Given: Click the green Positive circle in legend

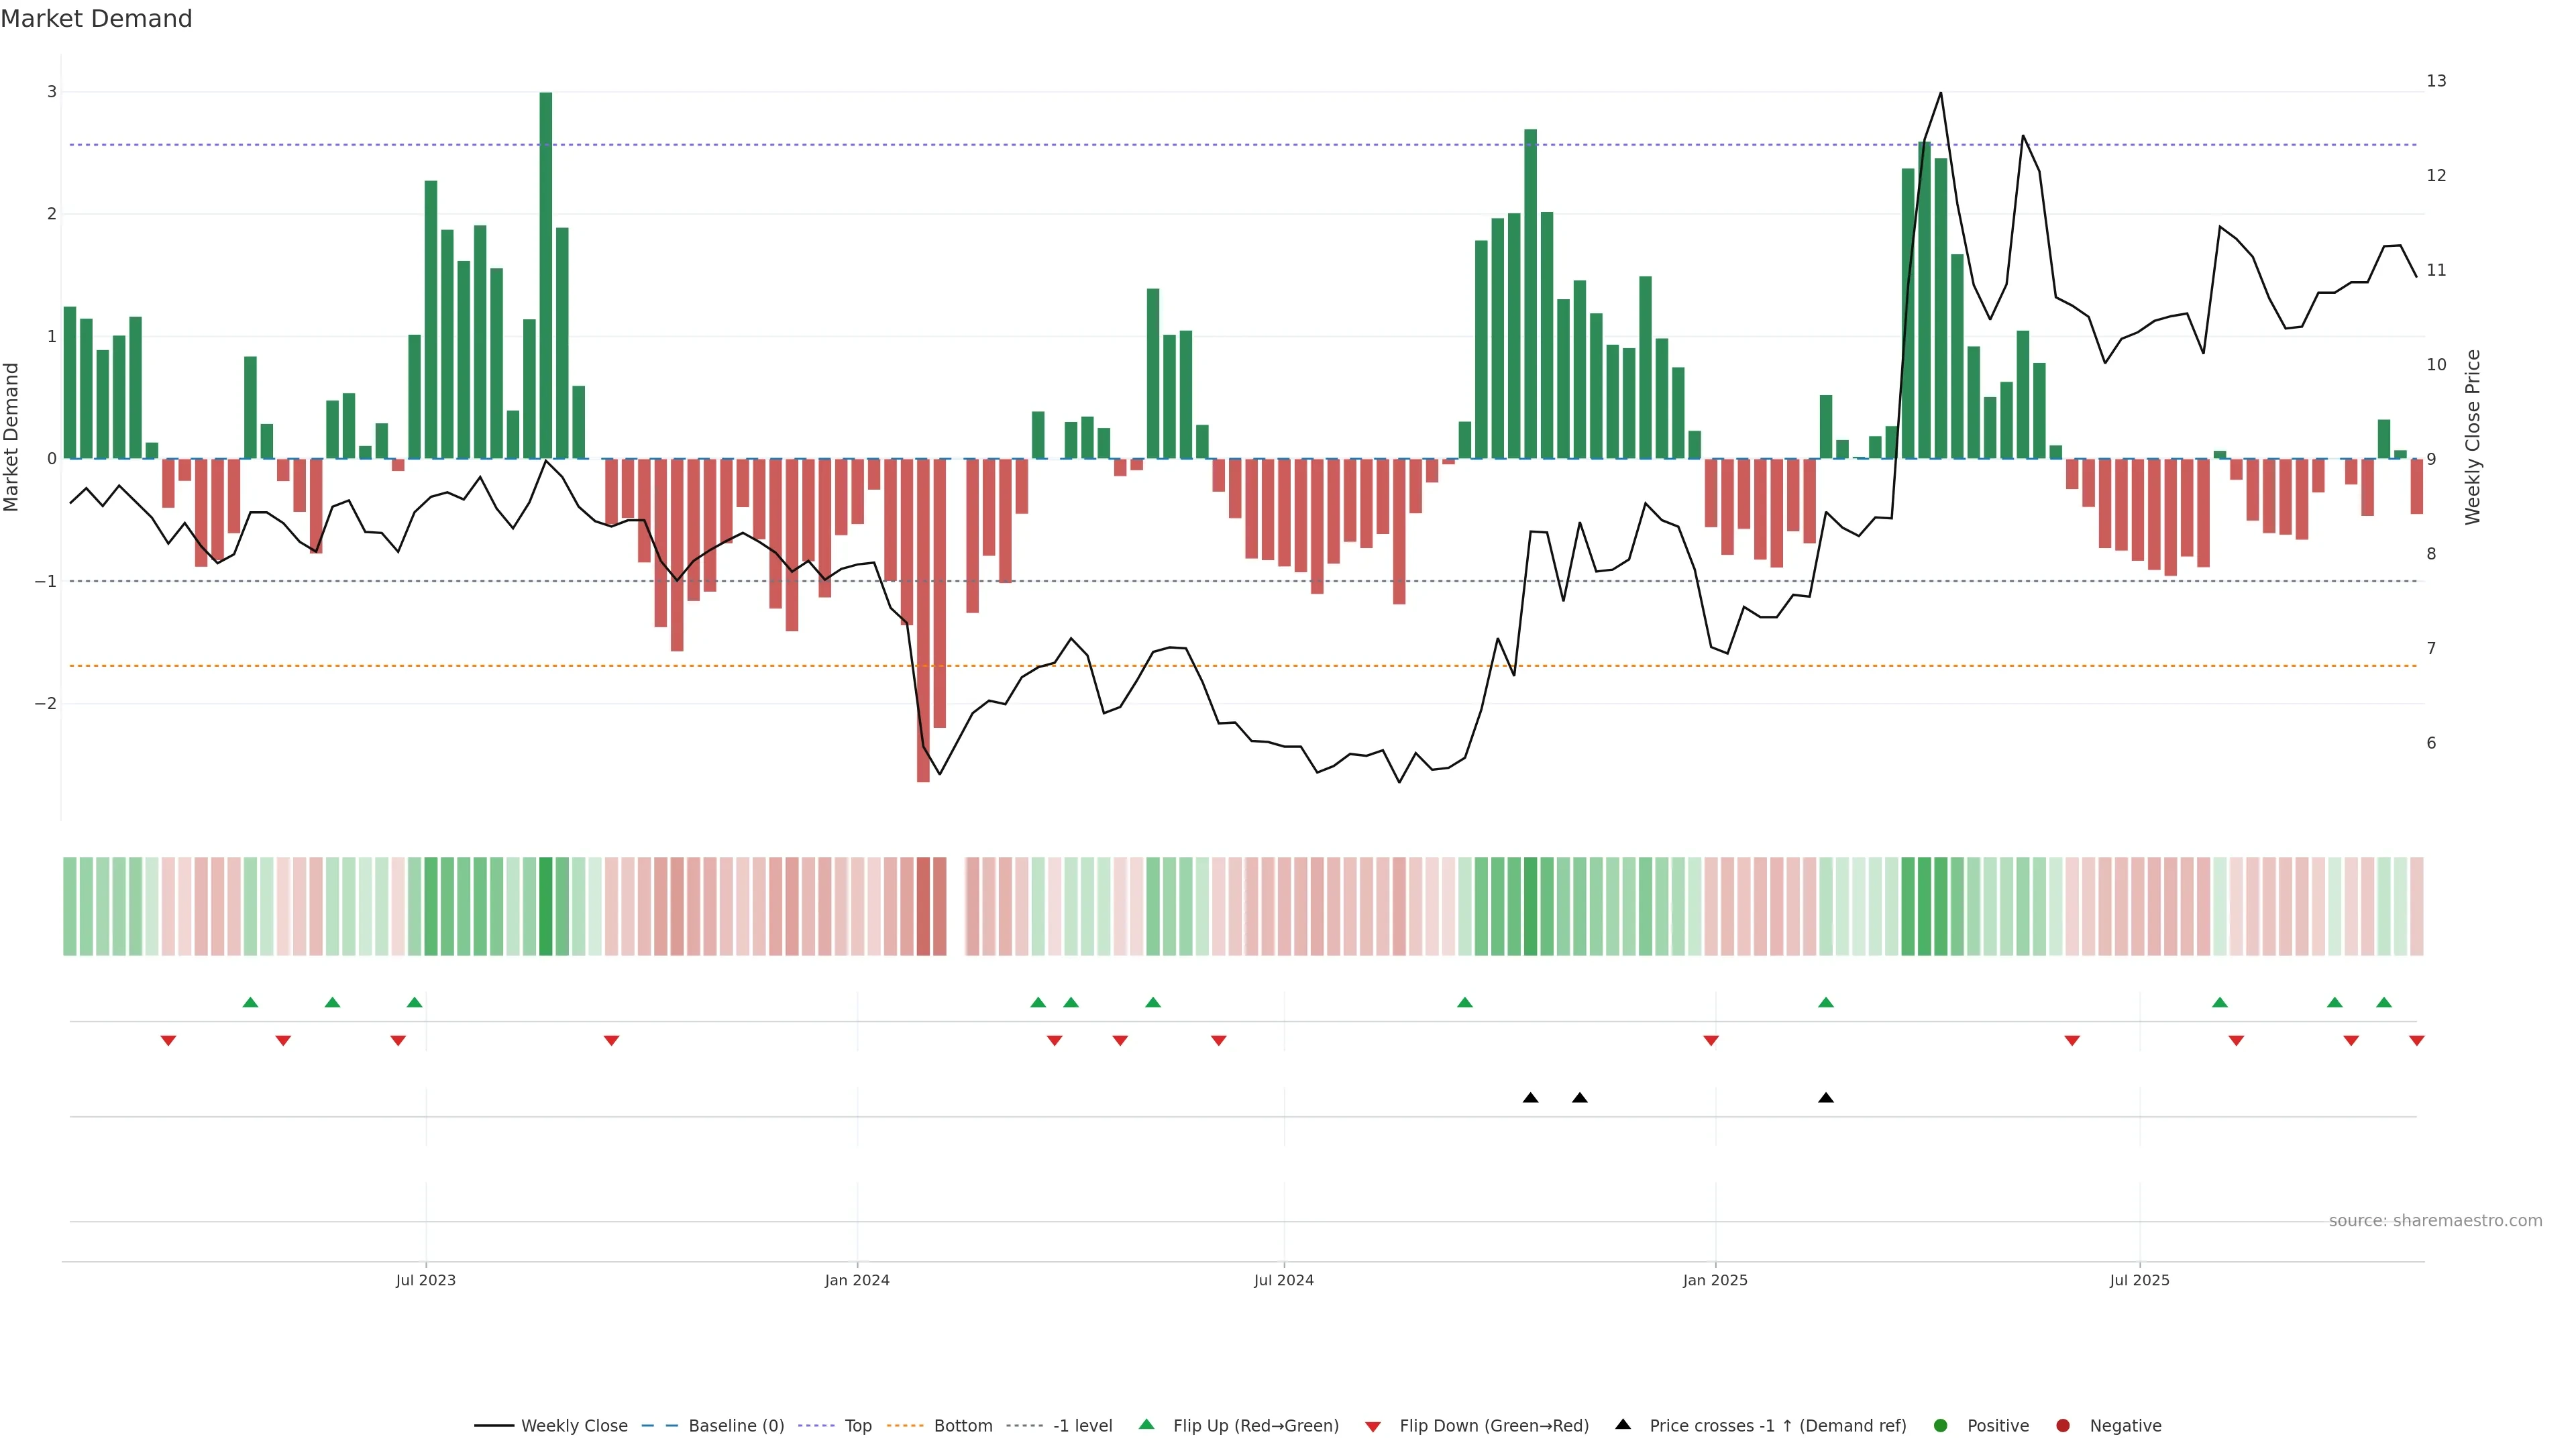Looking at the screenshot, I should tap(1941, 1425).
